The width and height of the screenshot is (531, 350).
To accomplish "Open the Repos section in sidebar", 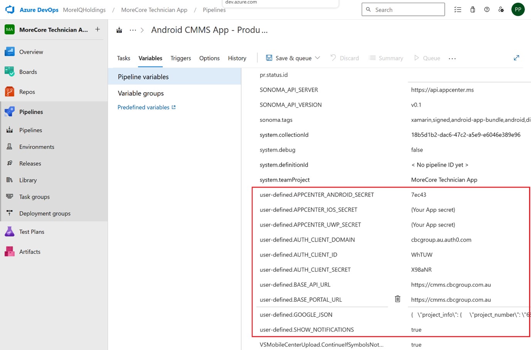I will (27, 92).
